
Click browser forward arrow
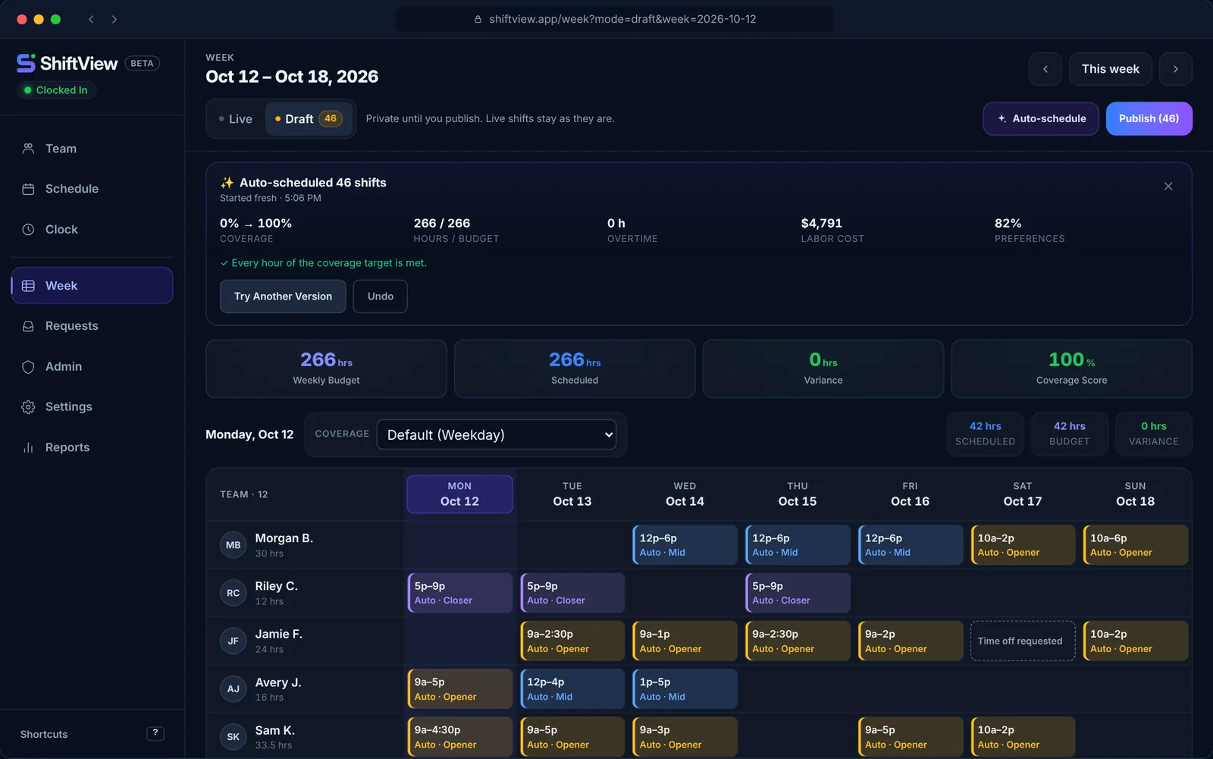pos(114,19)
